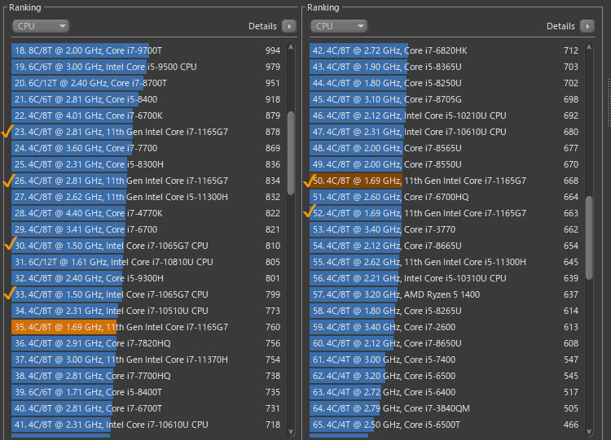Select rank 25 Core i5-8300H row
The height and width of the screenshot is (440, 611).
coord(146,164)
